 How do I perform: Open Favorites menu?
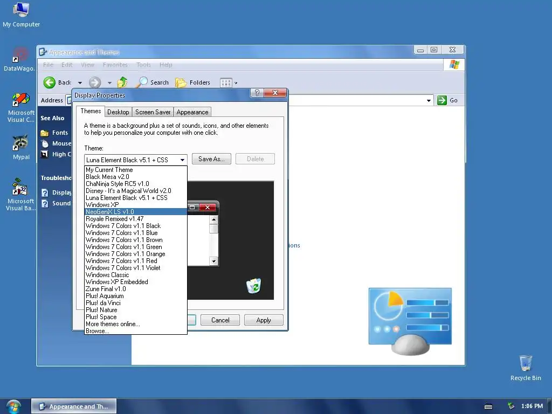coord(115,65)
